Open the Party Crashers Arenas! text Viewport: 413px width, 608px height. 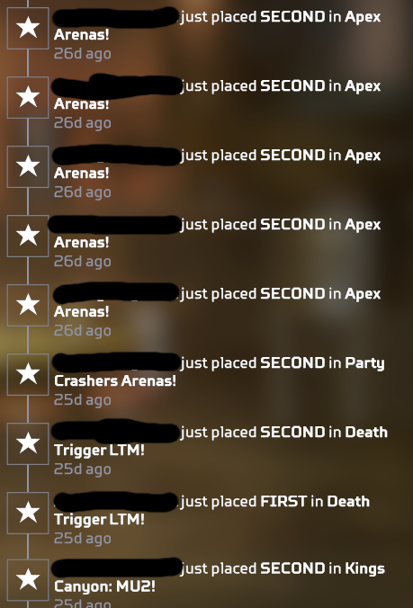[x=220, y=371]
